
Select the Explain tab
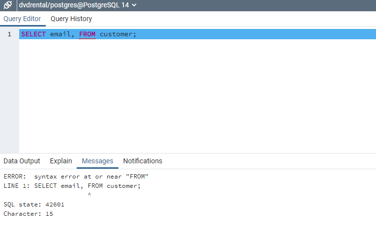coord(61,161)
